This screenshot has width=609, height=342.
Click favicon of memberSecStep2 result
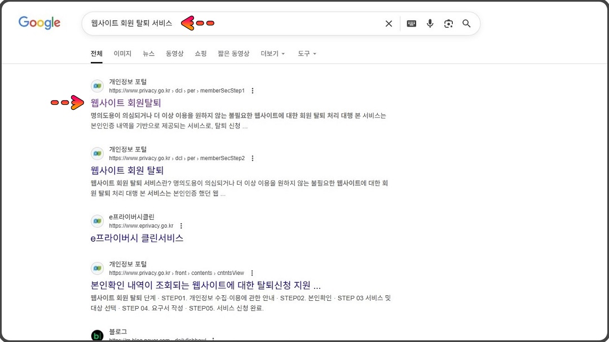[x=97, y=154]
